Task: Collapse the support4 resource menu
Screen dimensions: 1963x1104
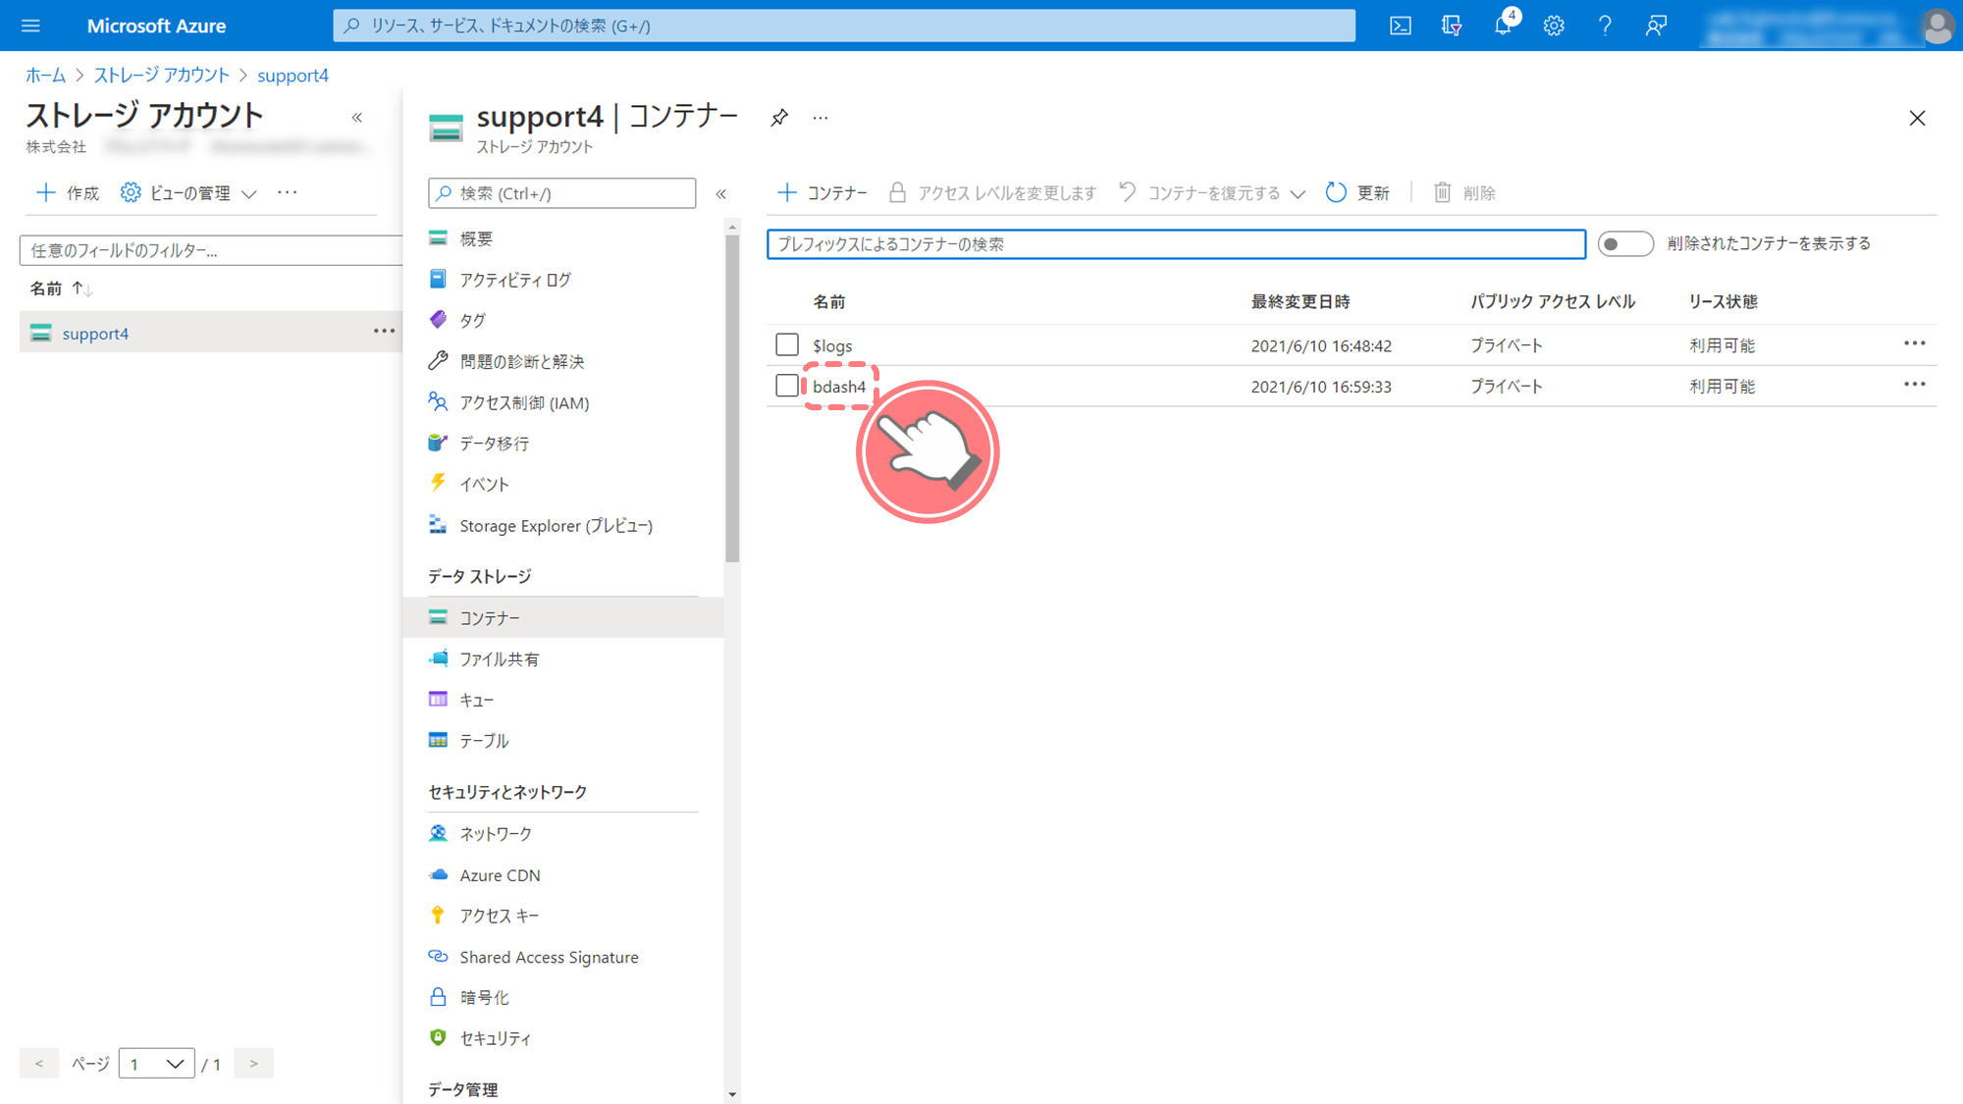Action: 721,193
